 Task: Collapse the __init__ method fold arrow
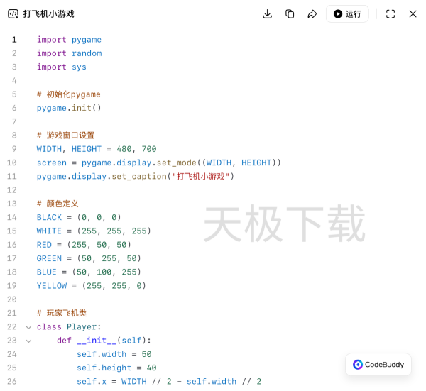point(28,341)
